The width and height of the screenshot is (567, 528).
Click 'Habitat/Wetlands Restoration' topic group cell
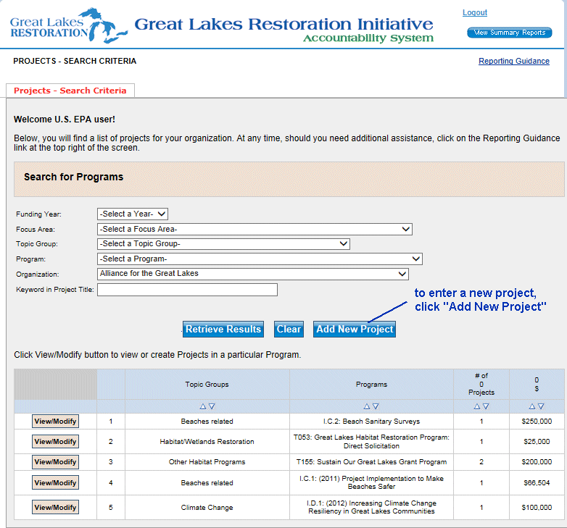click(x=207, y=441)
